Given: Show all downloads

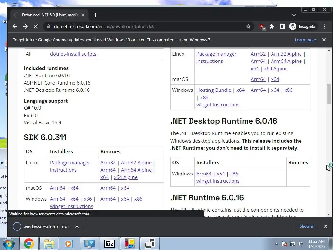Looking at the screenshot, I should (x=307, y=226).
